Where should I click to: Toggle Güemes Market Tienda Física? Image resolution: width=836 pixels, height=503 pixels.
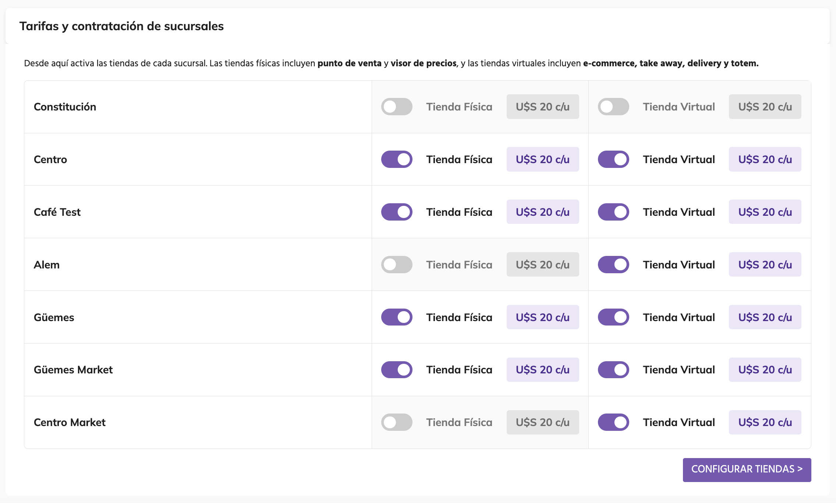pyautogui.click(x=397, y=370)
